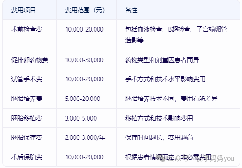This screenshot has height=168, width=242.
Task: Click the note 手术方式和技术水平影响费用
Action: tap(165, 79)
